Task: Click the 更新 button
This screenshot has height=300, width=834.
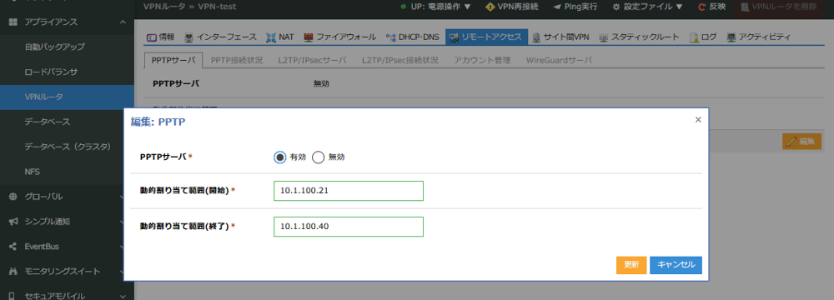Action: click(x=631, y=265)
